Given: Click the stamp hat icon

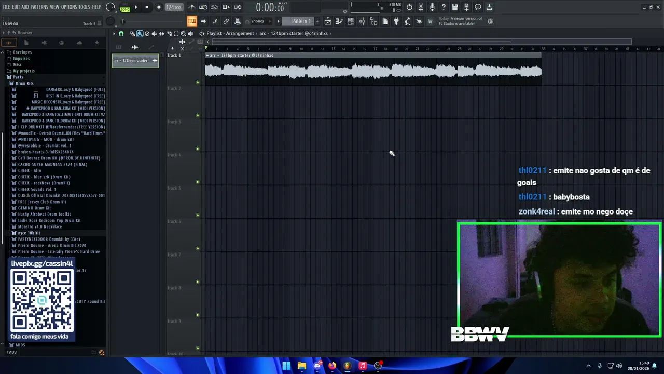Looking at the screenshot, I should tap(238, 21).
